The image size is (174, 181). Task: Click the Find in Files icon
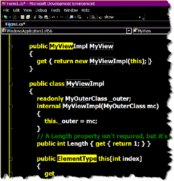coord(93,17)
